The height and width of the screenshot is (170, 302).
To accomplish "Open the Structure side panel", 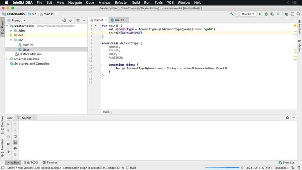I will tap(2, 125).
